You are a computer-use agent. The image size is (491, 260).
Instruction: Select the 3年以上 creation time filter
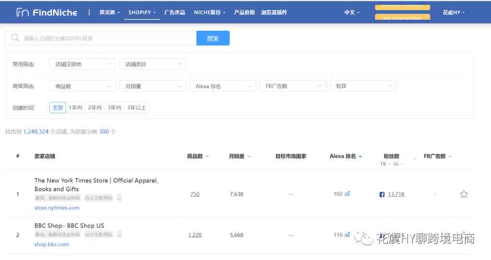coord(137,108)
